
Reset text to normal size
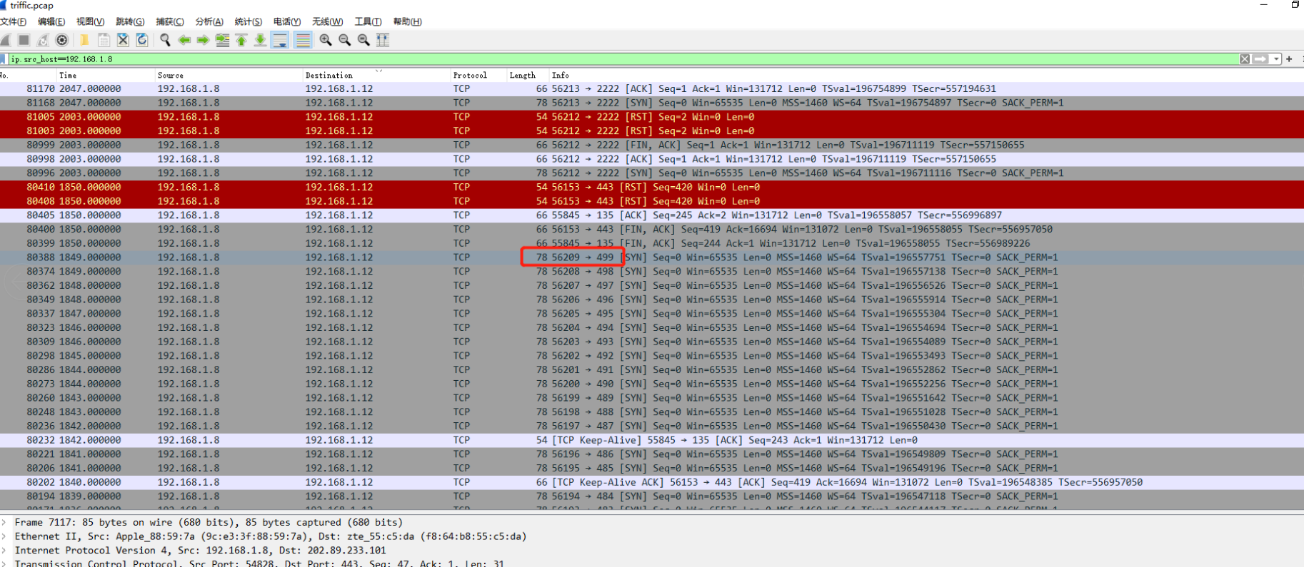click(x=363, y=40)
